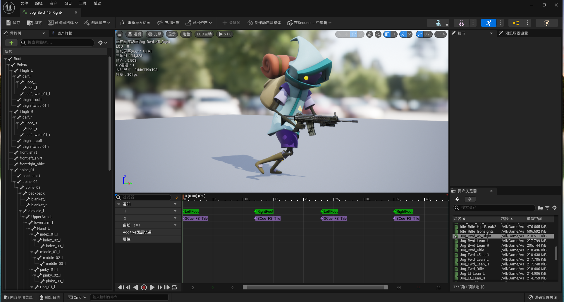Open skeleton tree settings gear
This screenshot has width=564, height=302.
102,43
